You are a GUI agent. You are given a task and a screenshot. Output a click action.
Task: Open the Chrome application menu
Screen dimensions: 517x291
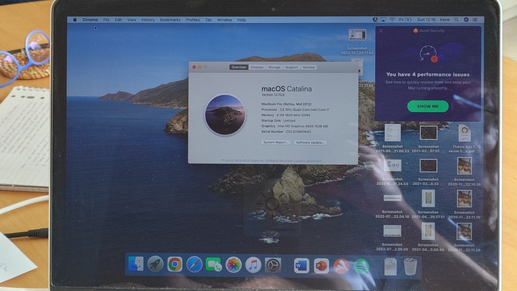pyautogui.click(x=90, y=20)
